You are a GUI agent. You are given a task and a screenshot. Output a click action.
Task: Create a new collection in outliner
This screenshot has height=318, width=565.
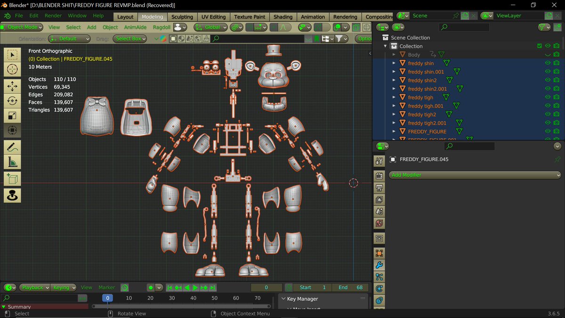pos(557,27)
